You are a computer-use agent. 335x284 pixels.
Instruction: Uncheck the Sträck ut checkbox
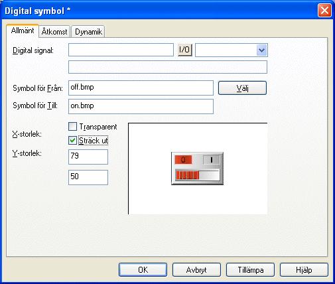72,141
